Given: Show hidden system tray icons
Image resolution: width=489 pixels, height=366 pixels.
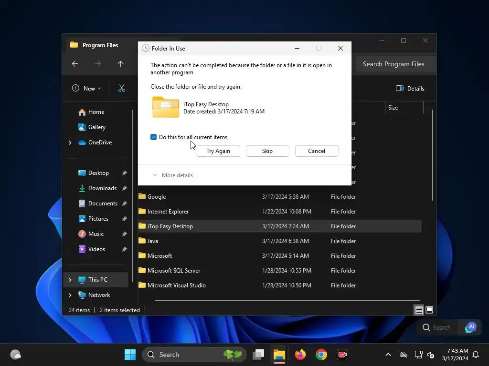Looking at the screenshot, I should click(x=388, y=355).
